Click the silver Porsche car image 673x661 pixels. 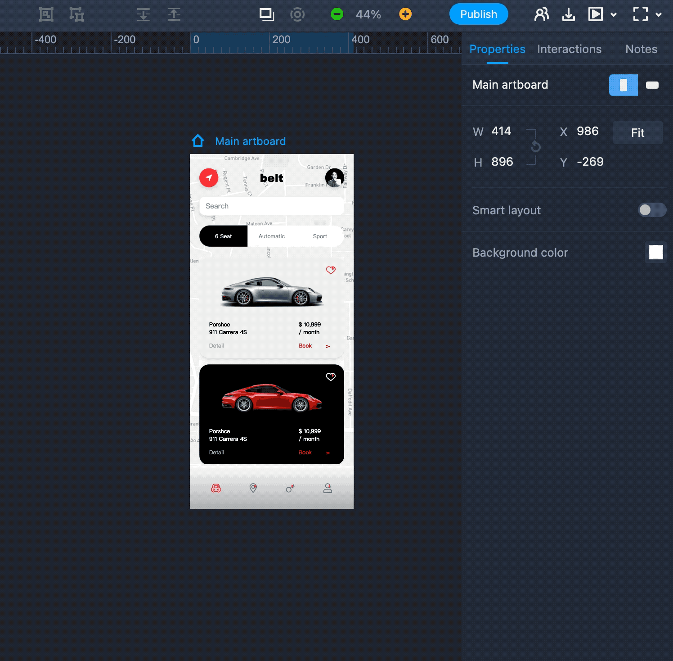pyautogui.click(x=272, y=292)
